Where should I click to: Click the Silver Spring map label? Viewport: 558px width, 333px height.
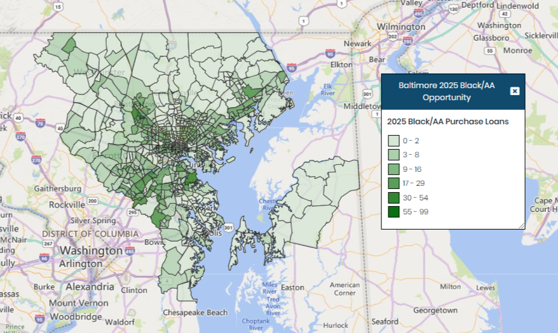click(93, 221)
